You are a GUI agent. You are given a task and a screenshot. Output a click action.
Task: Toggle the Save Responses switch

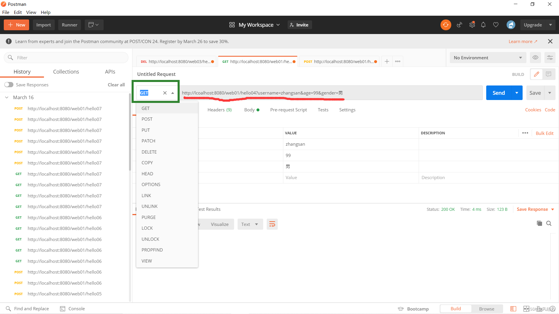coord(9,85)
